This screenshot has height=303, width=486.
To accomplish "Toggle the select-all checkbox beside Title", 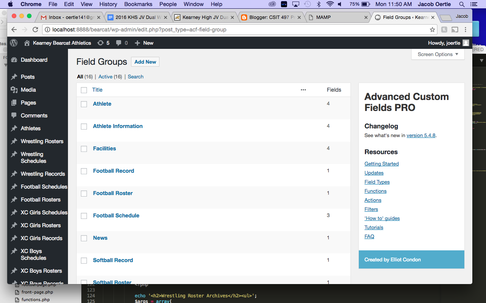I will tap(84, 90).
